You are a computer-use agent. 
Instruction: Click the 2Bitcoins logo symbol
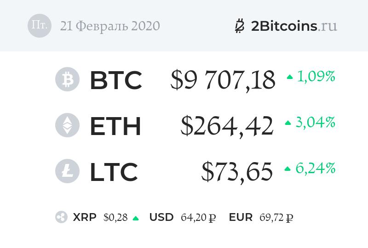240,26
